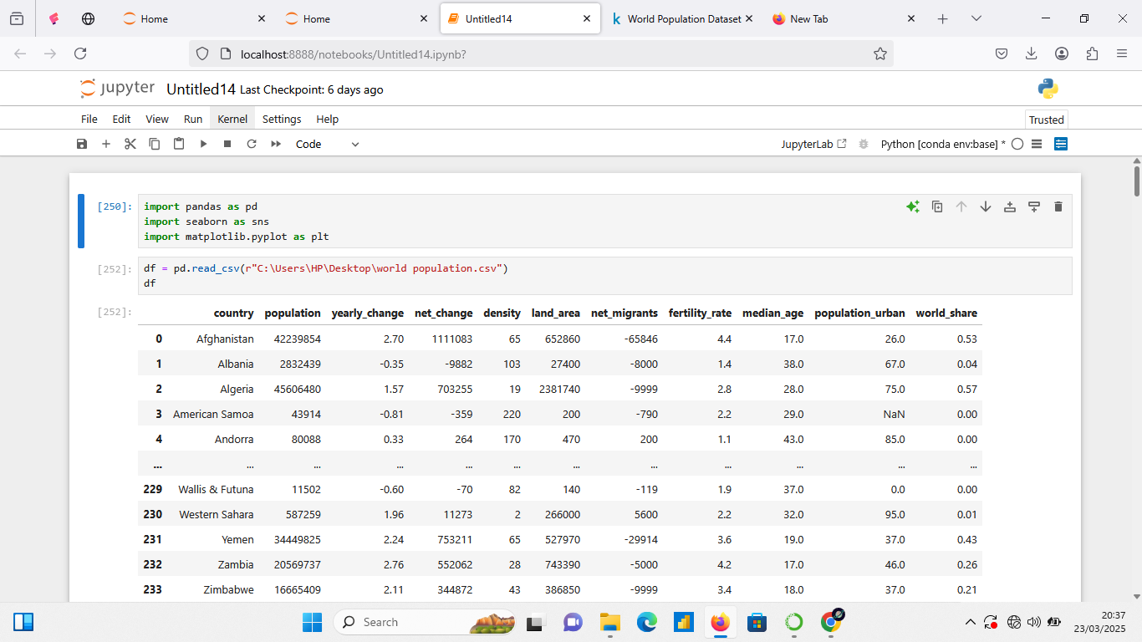This screenshot has width=1142, height=642.
Task: Duplicate the cell via cell toolbar icon
Action: pyautogui.click(x=937, y=206)
